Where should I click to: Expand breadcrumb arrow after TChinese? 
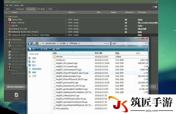pyautogui.click(x=79, y=44)
